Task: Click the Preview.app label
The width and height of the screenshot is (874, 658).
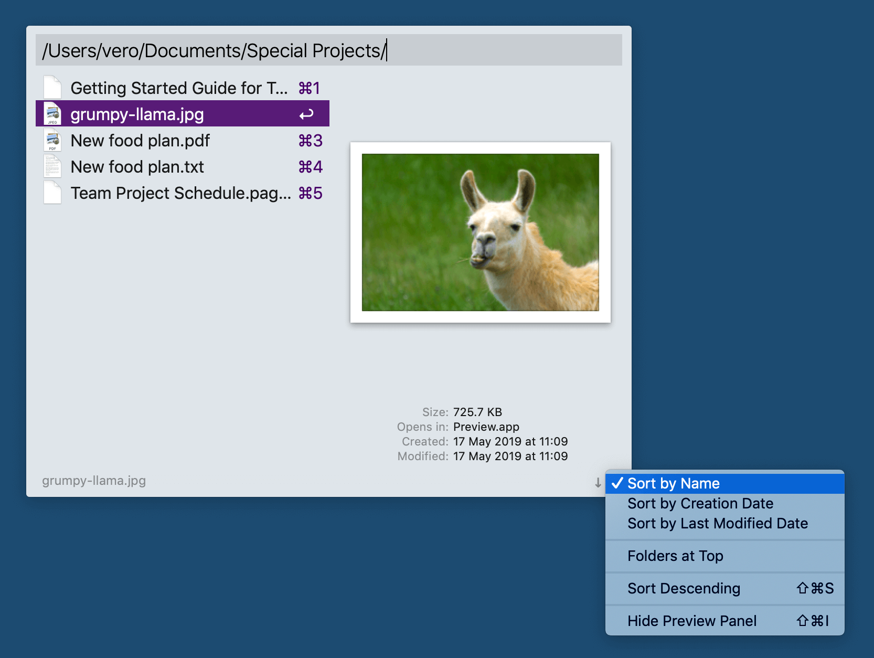Action: pos(486,427)
